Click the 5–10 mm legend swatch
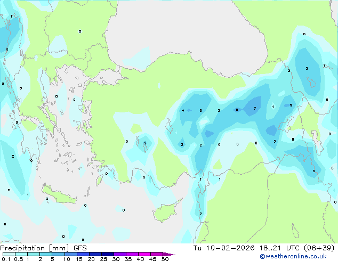 click(58, 254)
